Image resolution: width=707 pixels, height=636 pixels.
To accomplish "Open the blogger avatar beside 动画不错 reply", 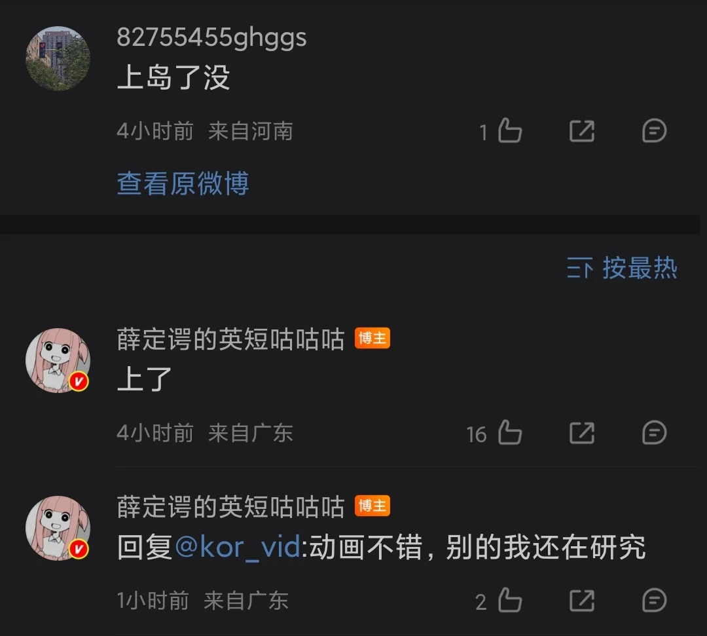I will pyautogui.click(x=58, y=528).
